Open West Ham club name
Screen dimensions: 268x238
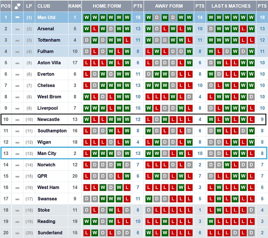pos(48,187)
